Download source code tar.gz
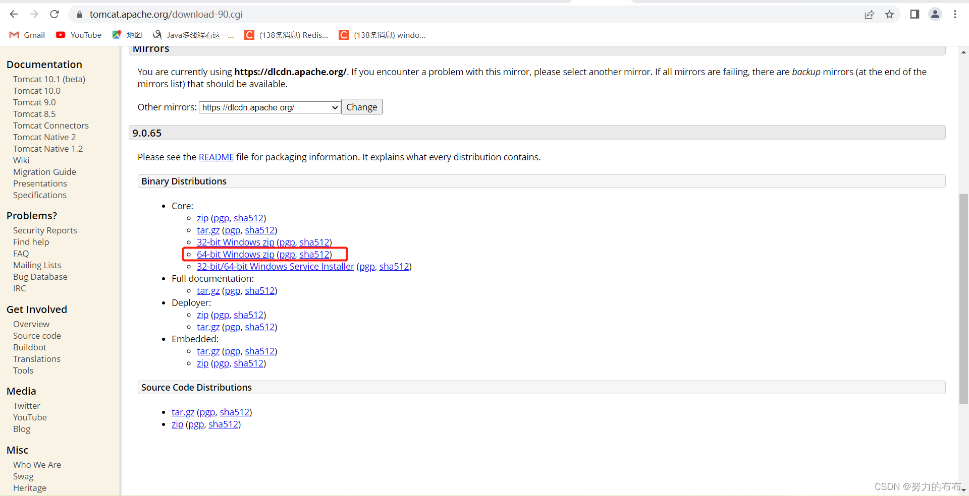The height and width of the screenshot is (496, 969). [x=183, y=412]
